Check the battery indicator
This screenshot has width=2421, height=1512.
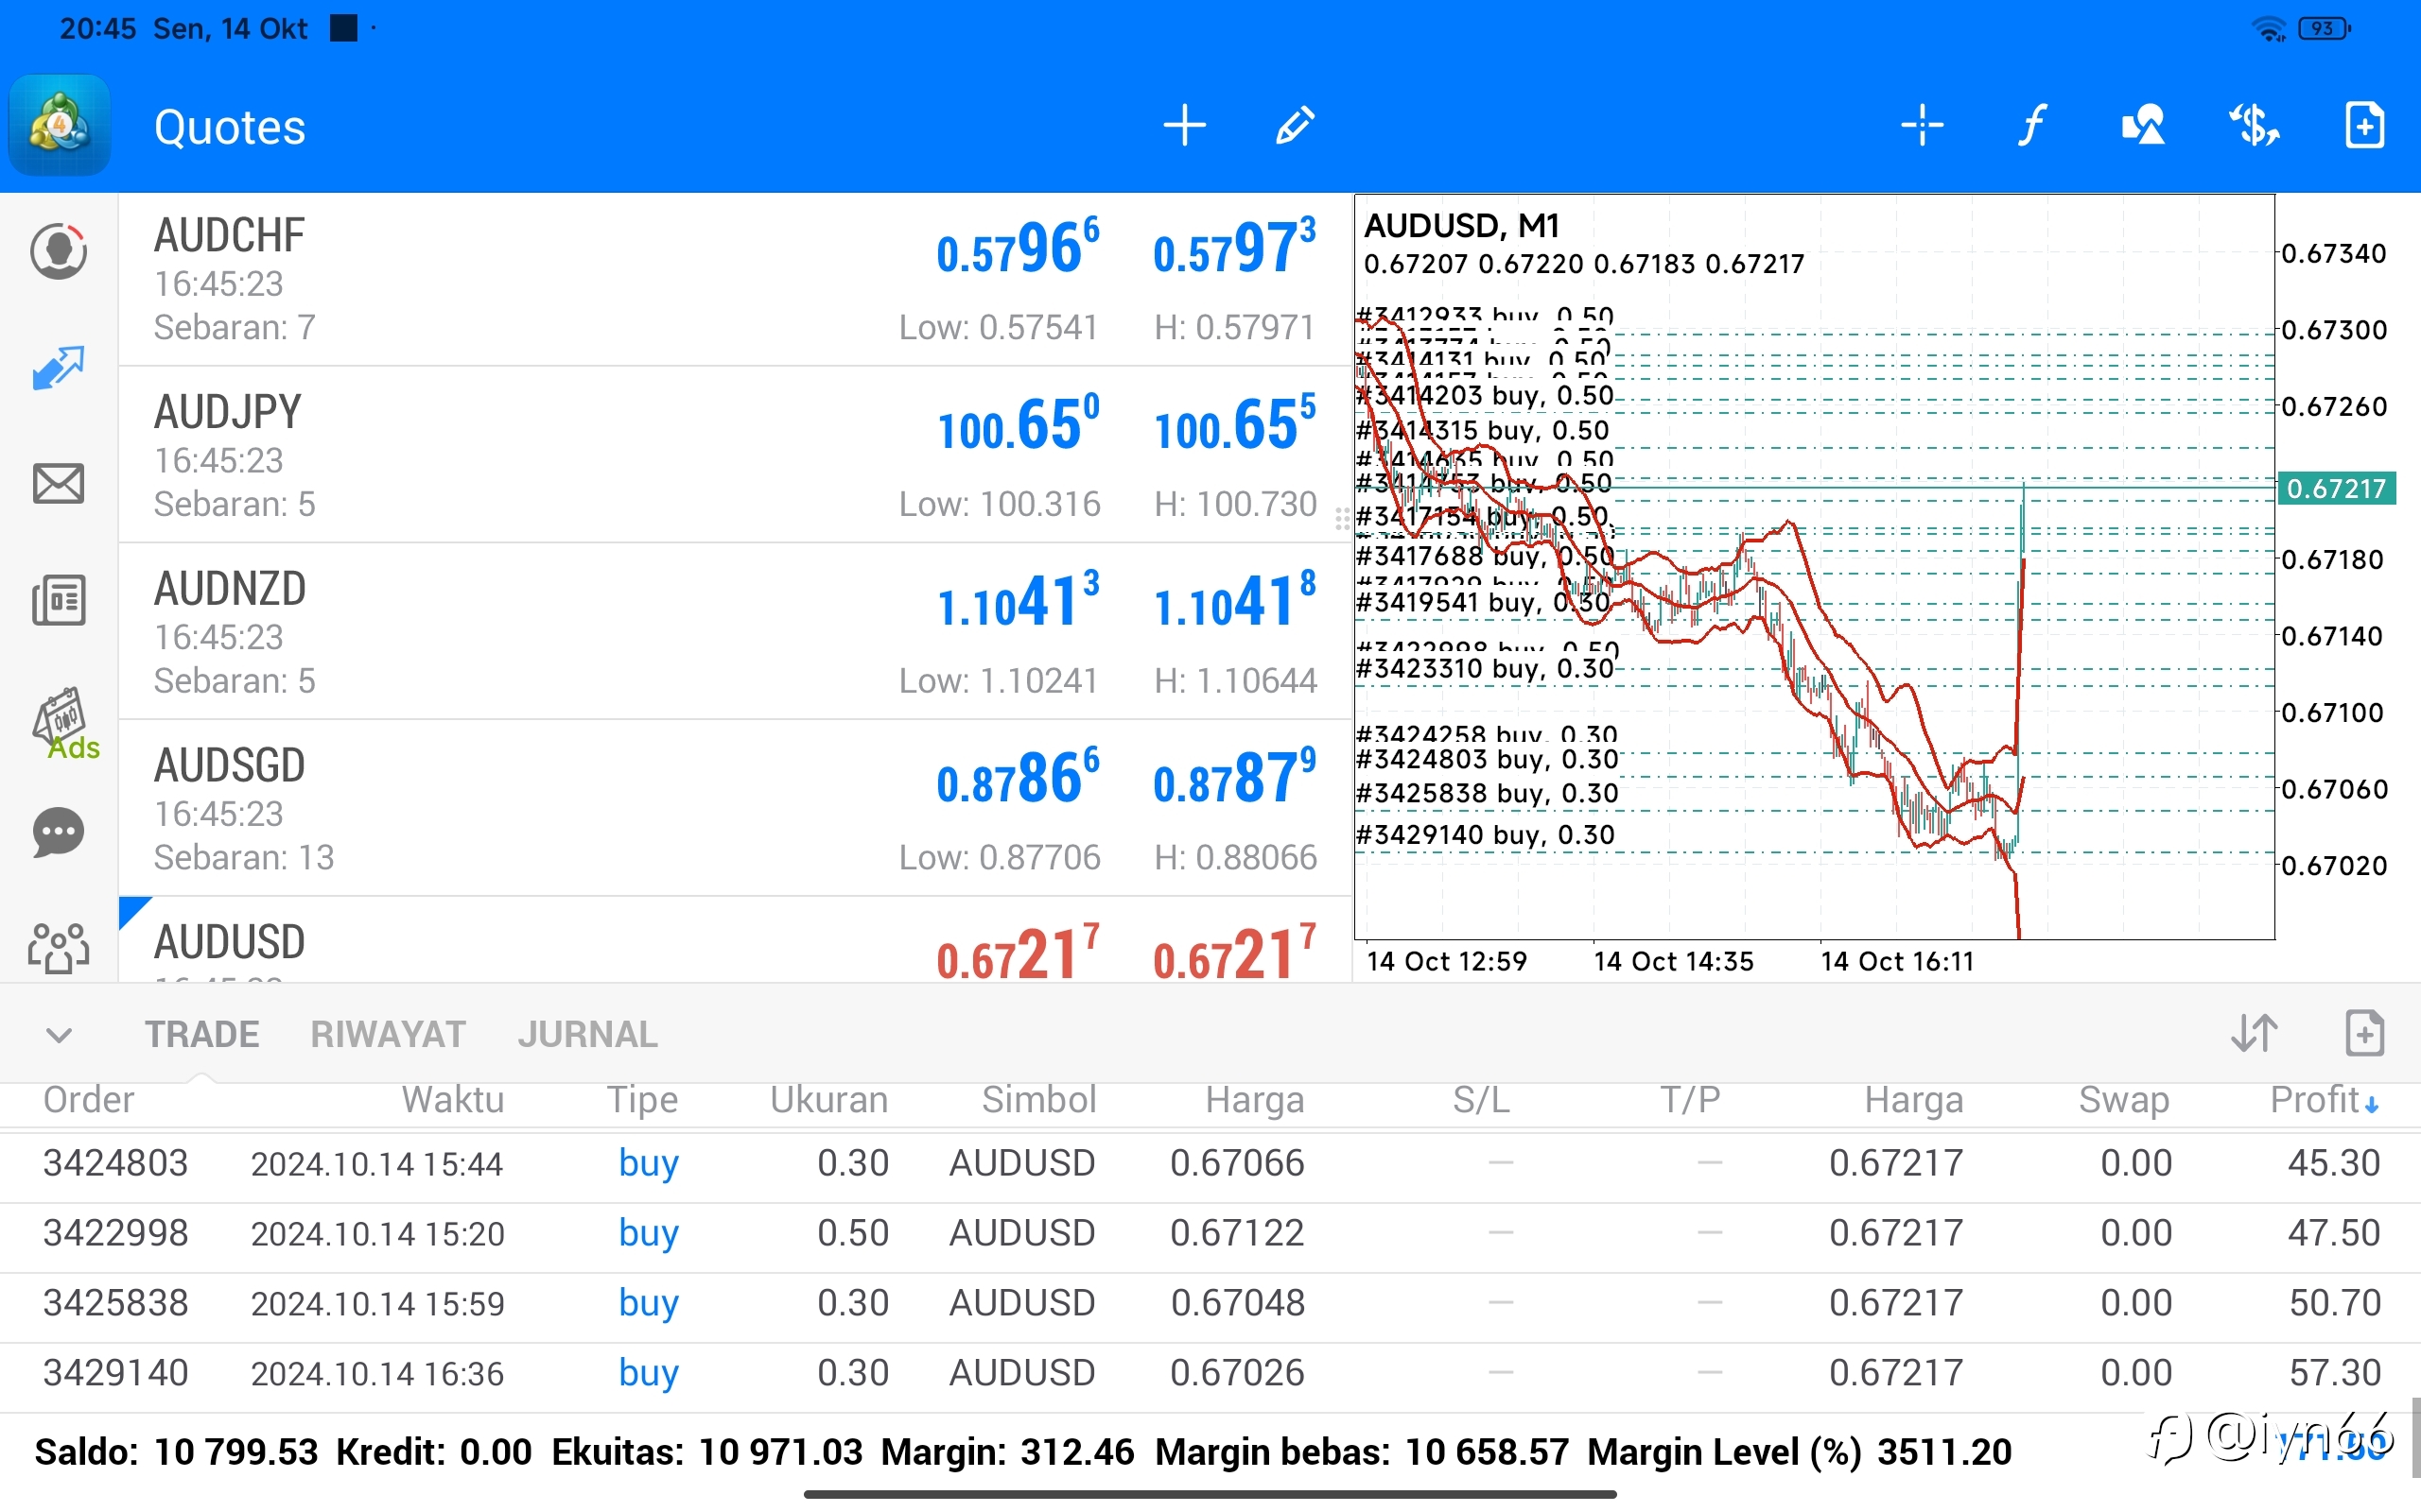click(x=2324, y=29)
